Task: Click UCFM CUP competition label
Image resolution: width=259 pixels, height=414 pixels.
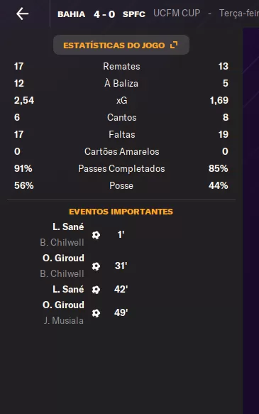Action: (x=177, y=13)
